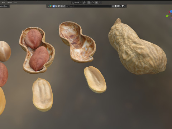
Task: Click the colorful asset library icon
Action: pos(51,6)
